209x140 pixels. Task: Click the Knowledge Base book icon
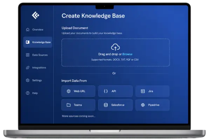tap(28, 42)
